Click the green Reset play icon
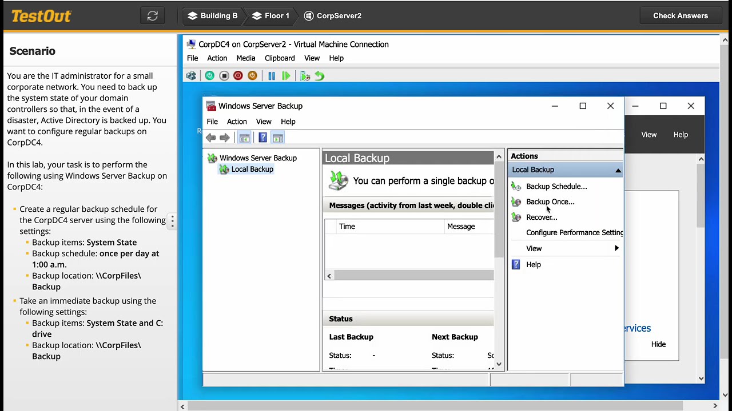Viewport: 732px width, 411px height. pos(286,76)
